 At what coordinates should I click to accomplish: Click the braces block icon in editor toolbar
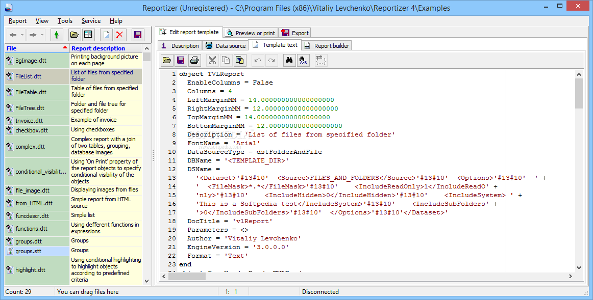tap(321, 60)
